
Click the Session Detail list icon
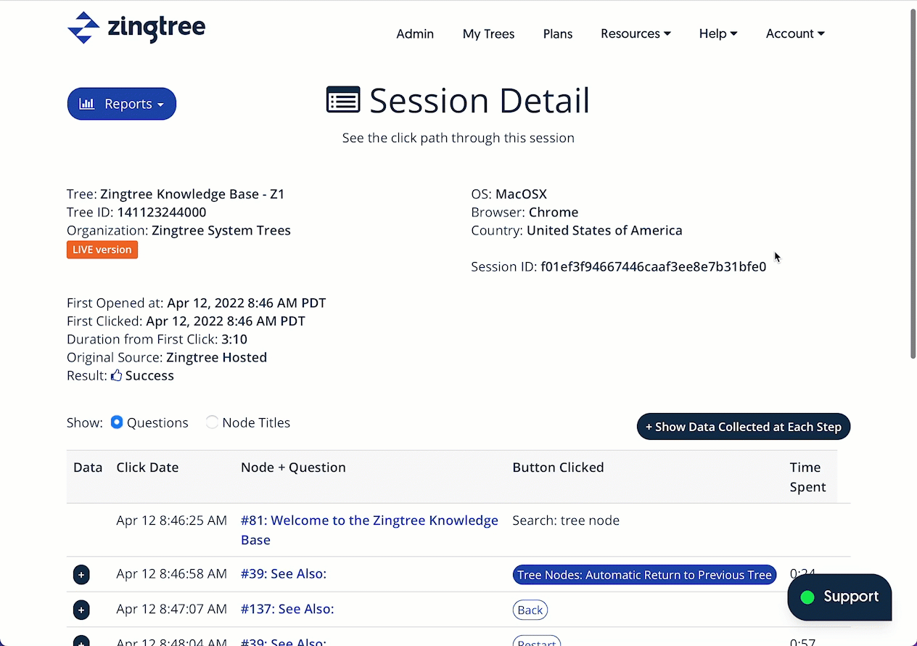[x=343, y=100]
